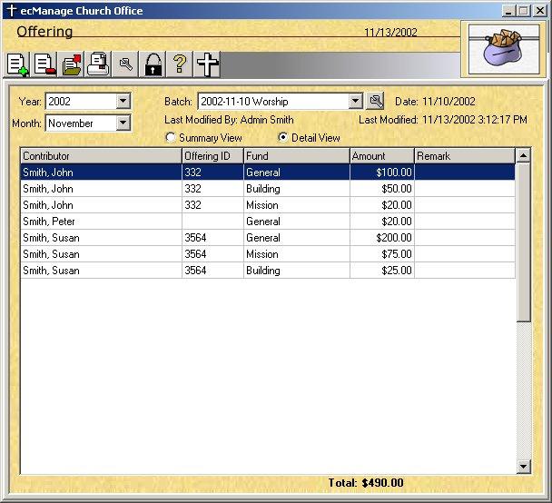552x503 pixels.
Task: Click the add new offering record icon
Action: tap(17, 64)
